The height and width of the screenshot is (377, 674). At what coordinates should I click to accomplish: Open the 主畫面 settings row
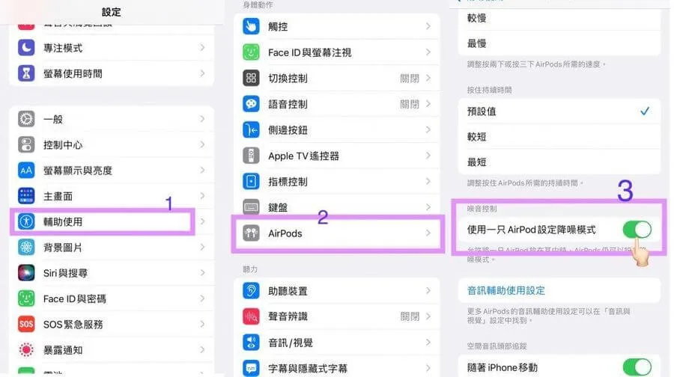(112, 196)
